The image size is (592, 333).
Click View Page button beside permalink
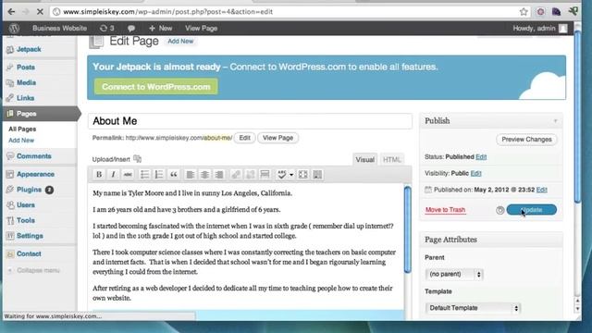pos(277,138)
